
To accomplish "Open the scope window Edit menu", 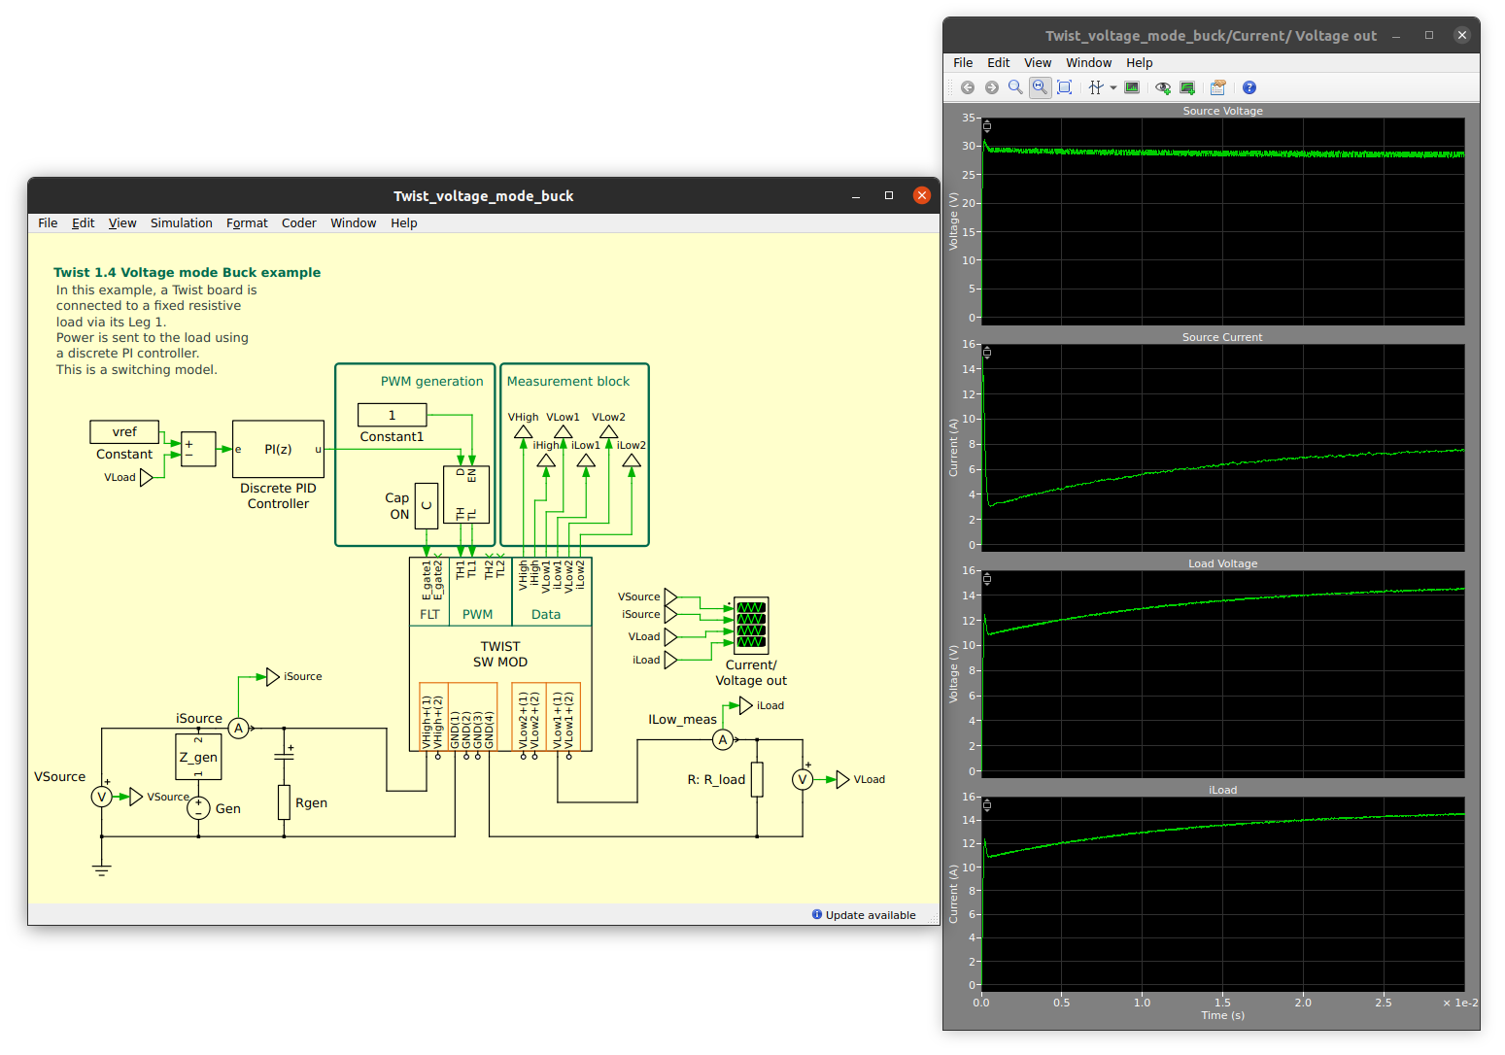I will (999, 62).
